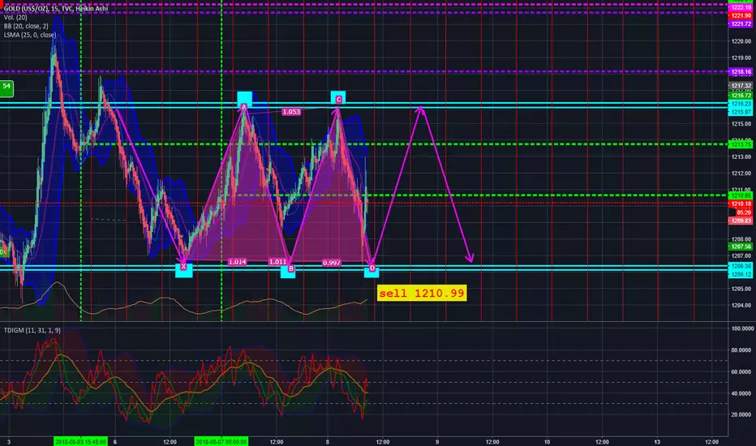Click the 1218.16 purple price label
This screenshot has width=756, height=446.
[x=741, y=72]
